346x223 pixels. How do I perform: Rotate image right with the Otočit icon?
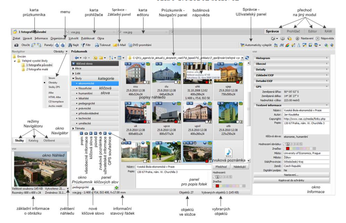[39, 45]
